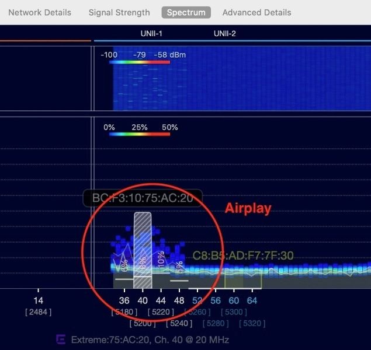Click the Extreme:75:AC:20 Ch. 40 status text

(x=150, y=340)
